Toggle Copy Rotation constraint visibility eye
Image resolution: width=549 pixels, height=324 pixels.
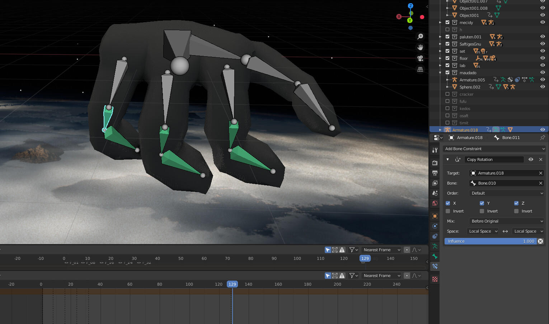pyautogui.click(x=531, y=159)
